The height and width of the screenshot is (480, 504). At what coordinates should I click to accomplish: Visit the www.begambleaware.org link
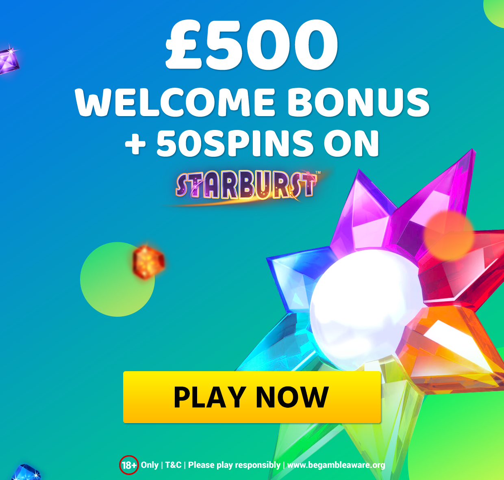[x=336, y=465]
